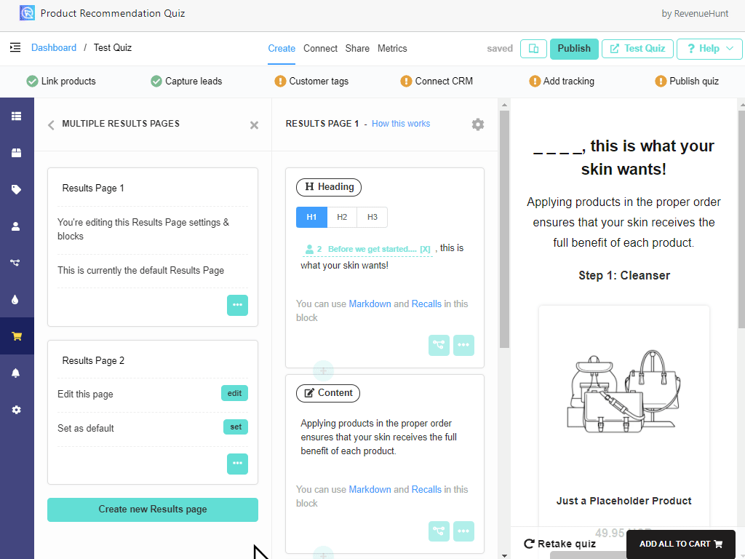
Task: Open Recalls link in Content block
Action: point(426,490)
